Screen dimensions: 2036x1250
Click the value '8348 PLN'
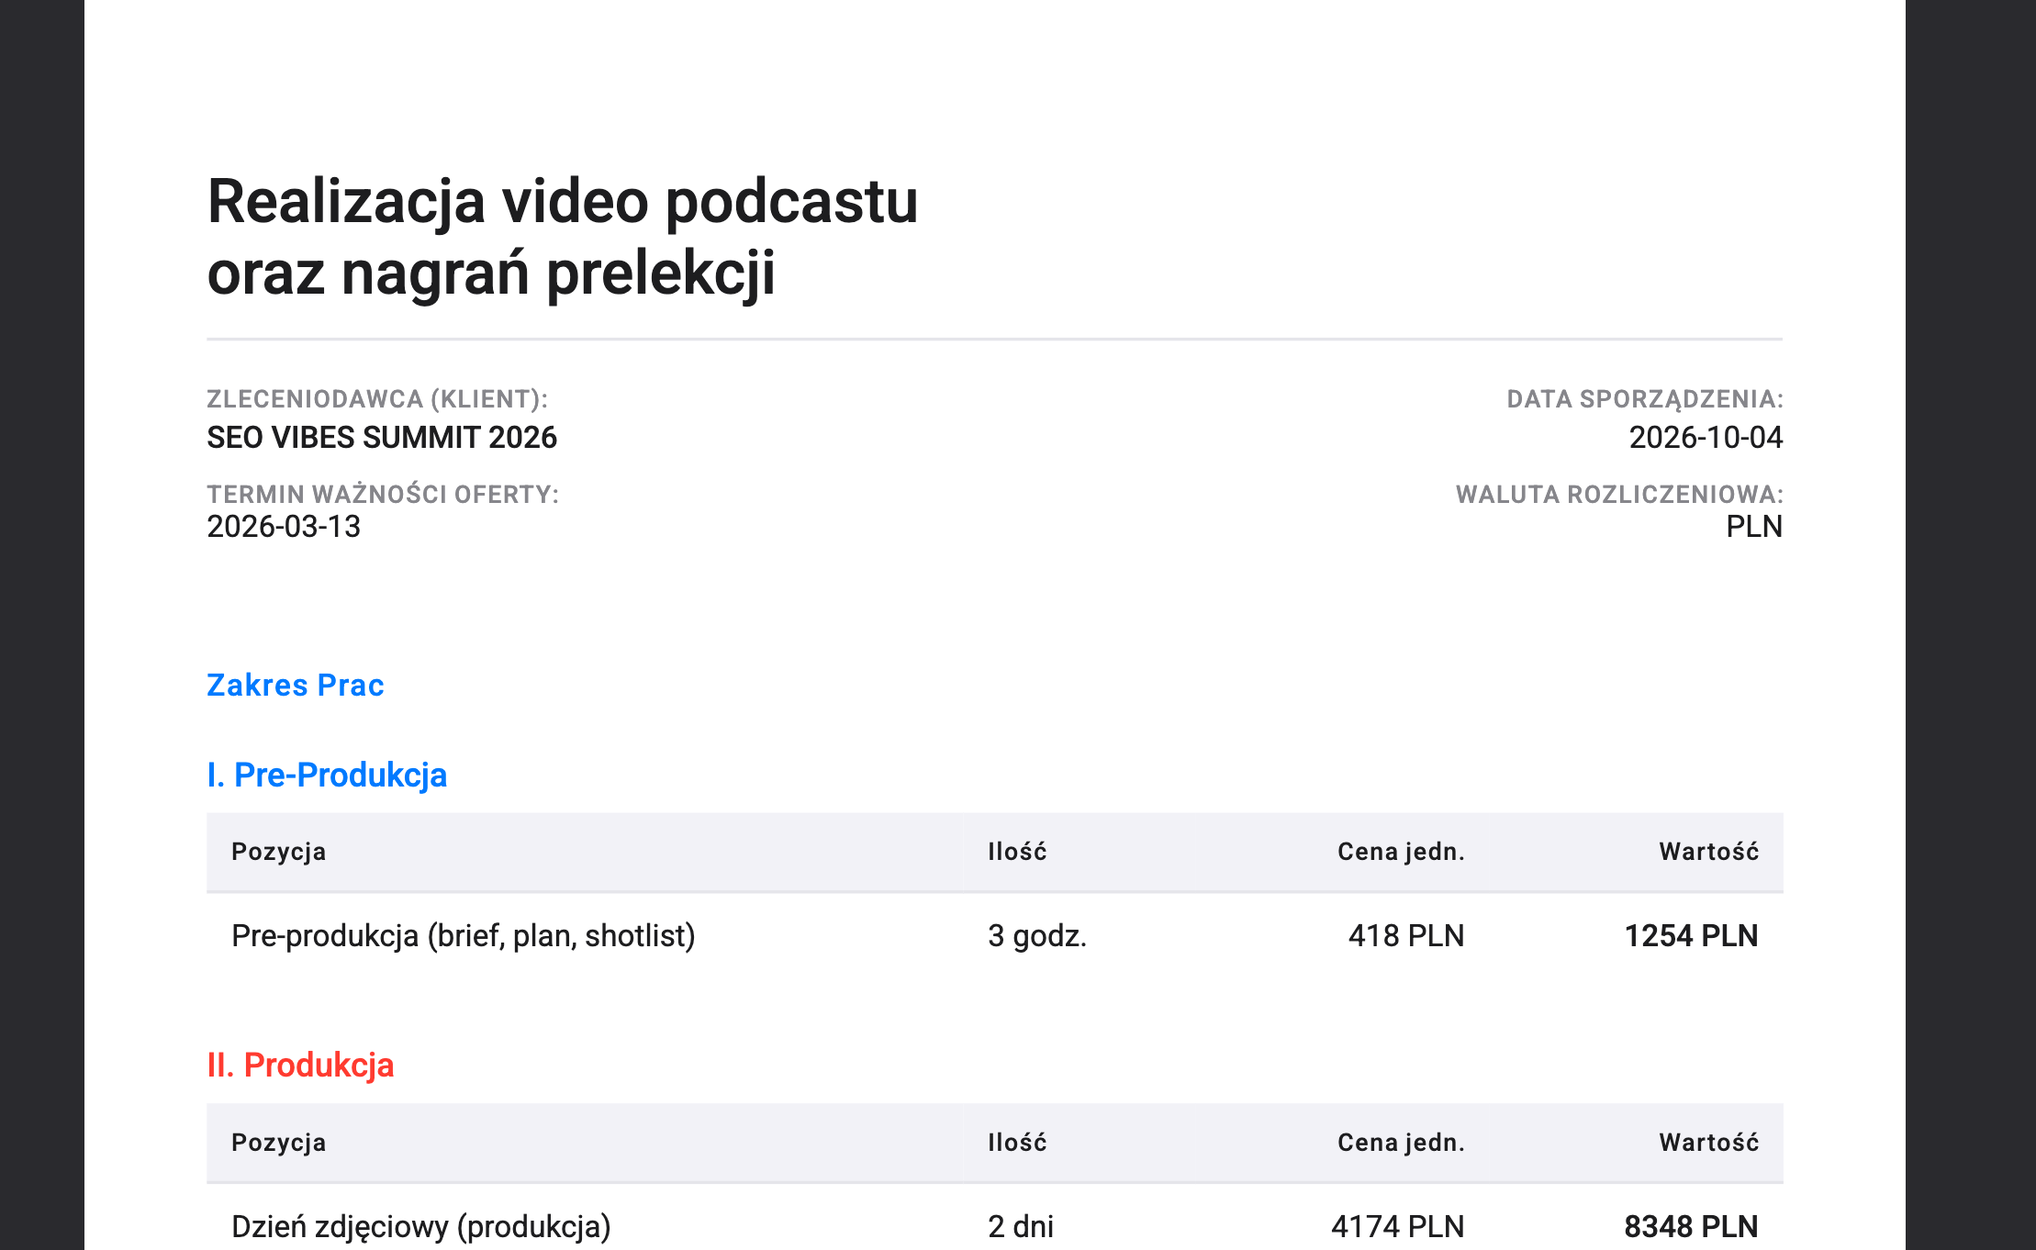(1691, 1226)
